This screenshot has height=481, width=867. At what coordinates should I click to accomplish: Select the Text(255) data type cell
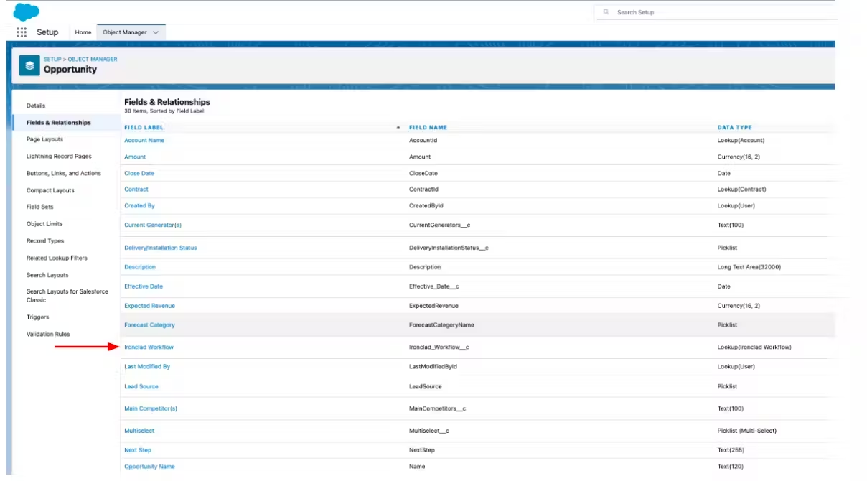tap(731, 450)
